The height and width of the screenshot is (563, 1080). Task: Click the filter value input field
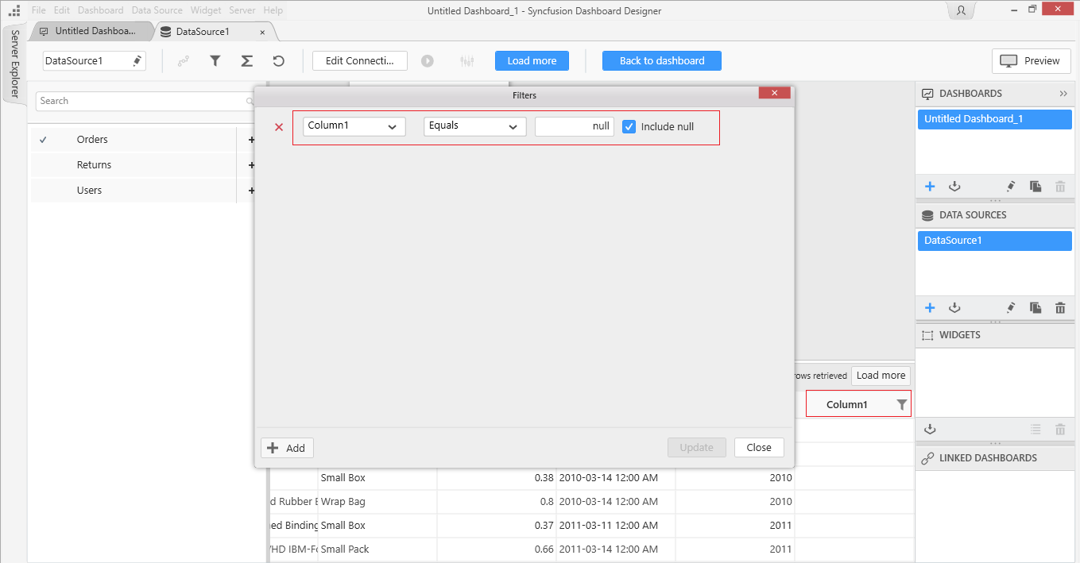[x=574, y=127]
